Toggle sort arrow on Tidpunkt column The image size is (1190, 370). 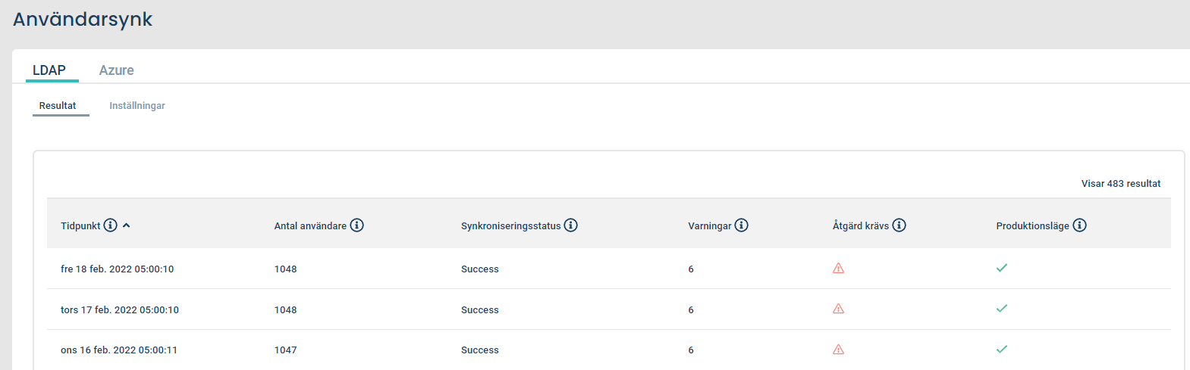coord(127,225)
